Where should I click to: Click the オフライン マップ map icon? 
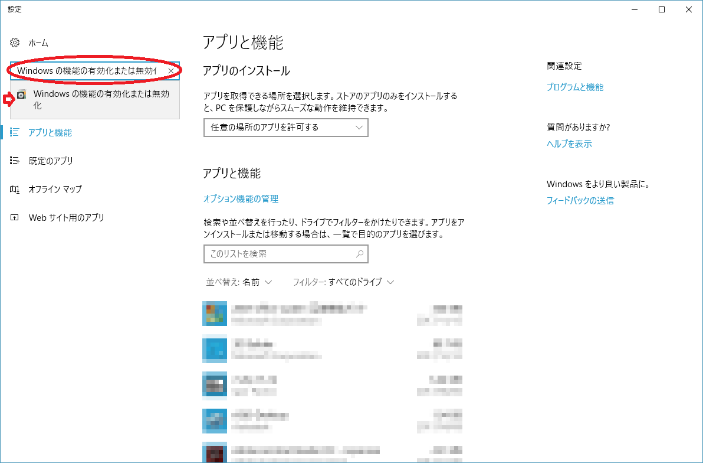15,189
